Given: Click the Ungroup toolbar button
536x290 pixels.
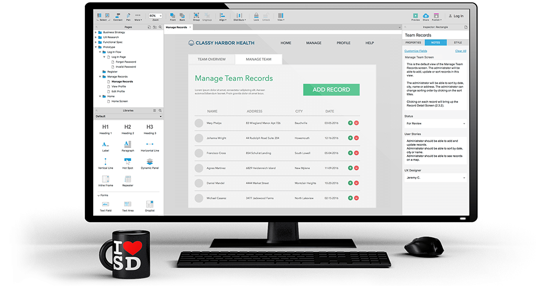Looking at the screenshot, I should pyautogui.click(x=207, y=17).
